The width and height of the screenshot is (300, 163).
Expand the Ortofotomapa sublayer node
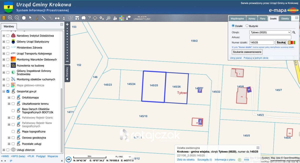pos(9,97)
